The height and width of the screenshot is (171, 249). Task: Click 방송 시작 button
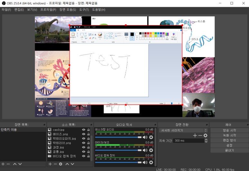[229, 130]
